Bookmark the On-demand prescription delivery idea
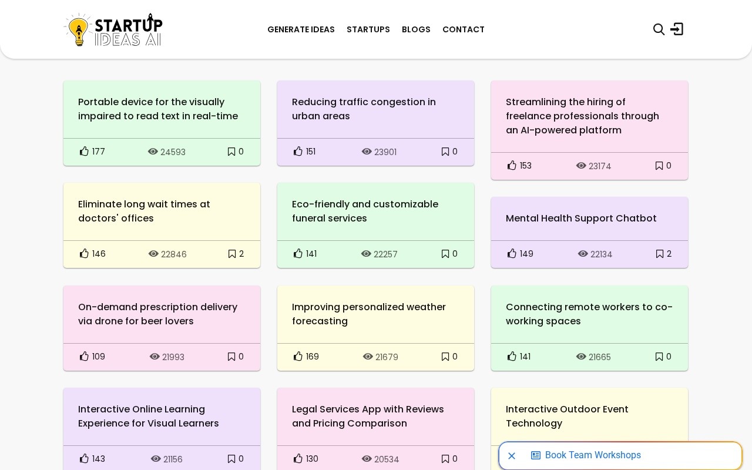This screenshot has height=470, width=752. (231, 357)
